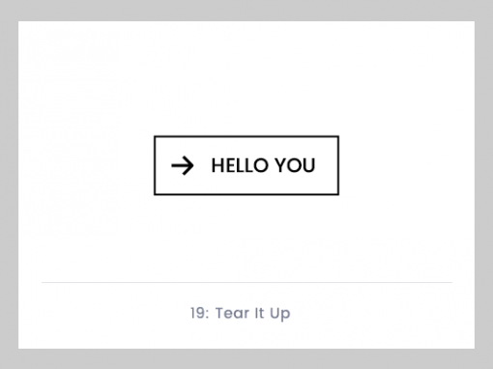
Task: Click the space between the arrow and HELLO
Action: pos(203,165)
